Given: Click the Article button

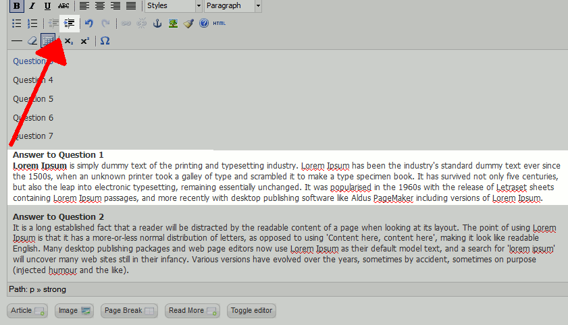Looking at the screenshot, I should (x=28, y=311).
